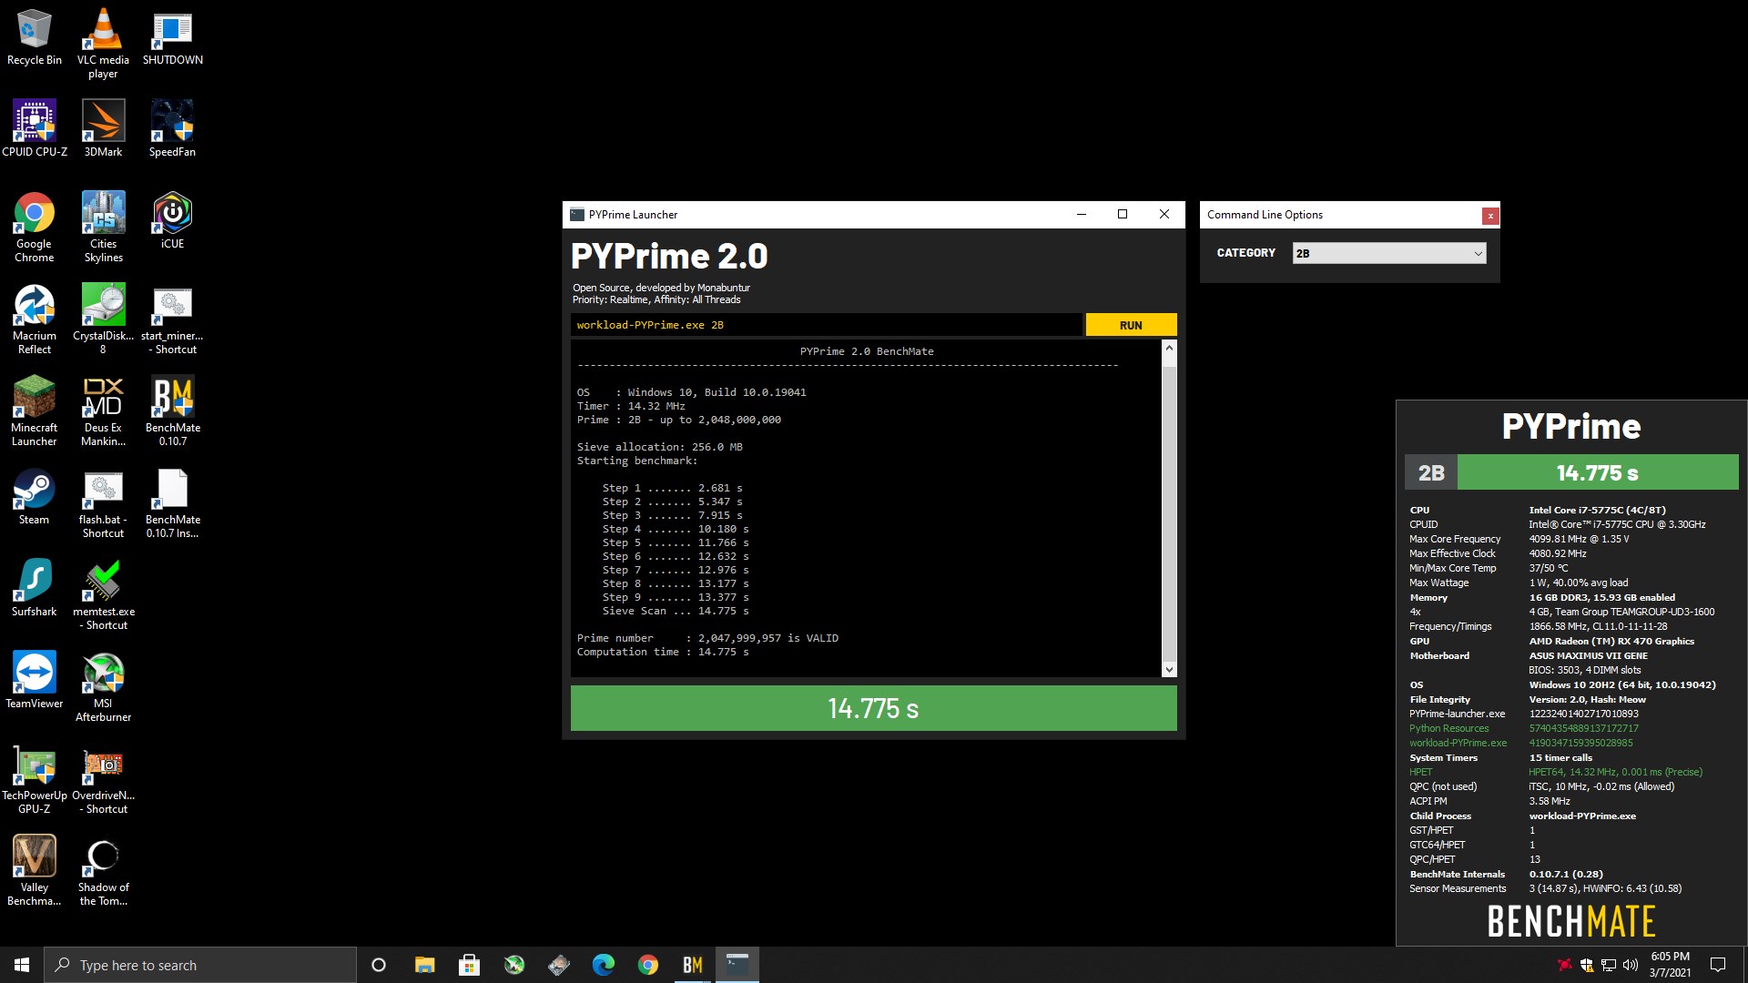Viewport: 1748px width, 983px height.
Task: Open the Windows Start menu
Action: tap(22, 965)
